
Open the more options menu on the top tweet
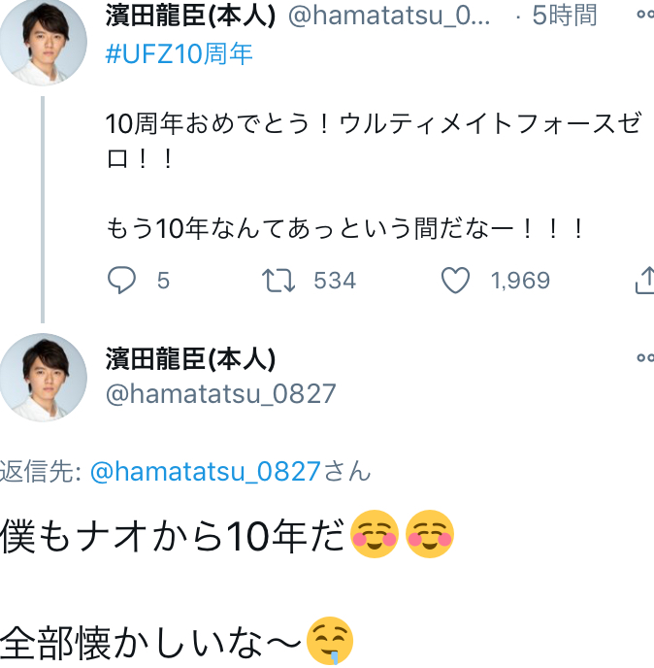644,16
